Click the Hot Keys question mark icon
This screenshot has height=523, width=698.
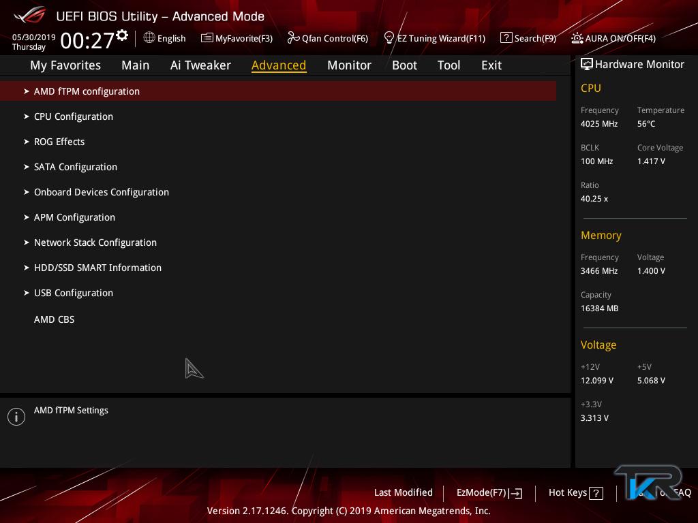tap(596, 493)
